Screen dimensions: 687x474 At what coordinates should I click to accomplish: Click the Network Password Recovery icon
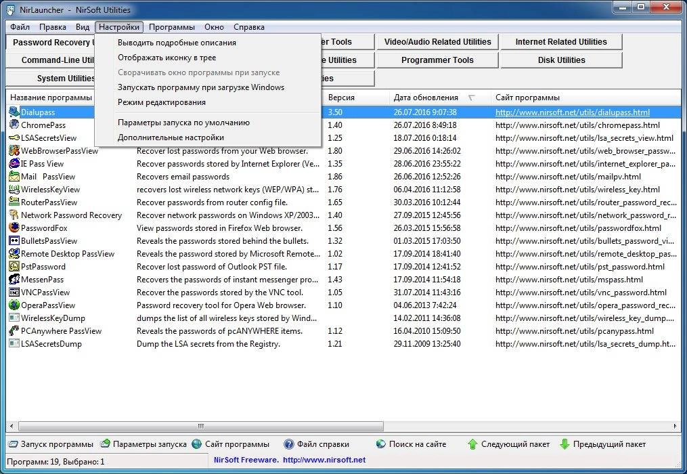click(x=14, y=215)
